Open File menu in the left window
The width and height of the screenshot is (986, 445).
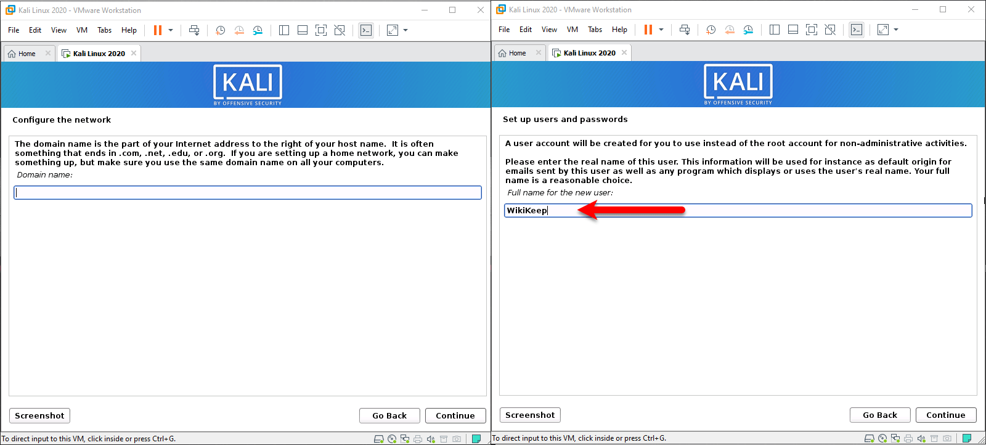pyautogui.click(x=14, y=30)
